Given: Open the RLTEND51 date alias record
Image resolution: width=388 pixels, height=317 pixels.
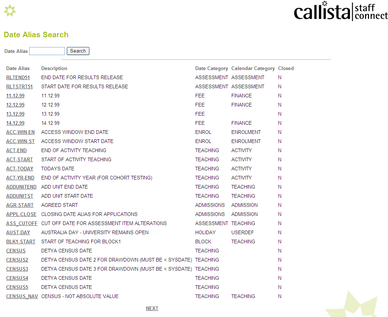Looking at the screenshot, I should pyautogui.click(x=18, y=77).
